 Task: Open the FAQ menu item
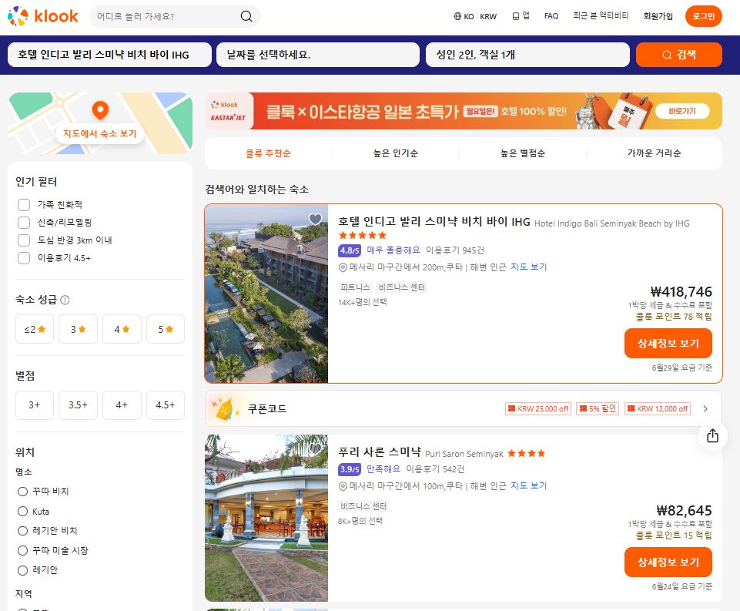click(x=551, y=16)
